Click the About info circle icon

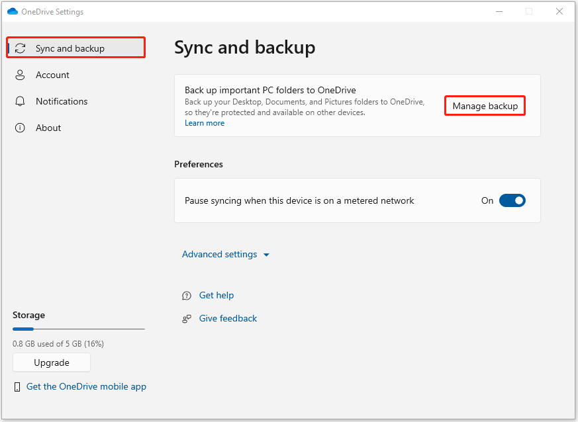pyautogui.click(x=20, y=128)
